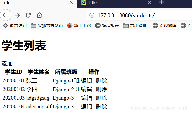
Task: Open the 携程旅行 bookmark
Action: pyautogui.click(x=107, y=26)
